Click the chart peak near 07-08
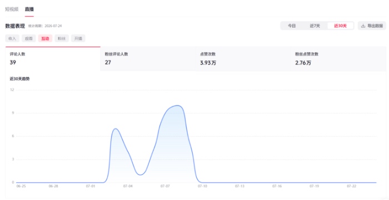 click(178, 106)
